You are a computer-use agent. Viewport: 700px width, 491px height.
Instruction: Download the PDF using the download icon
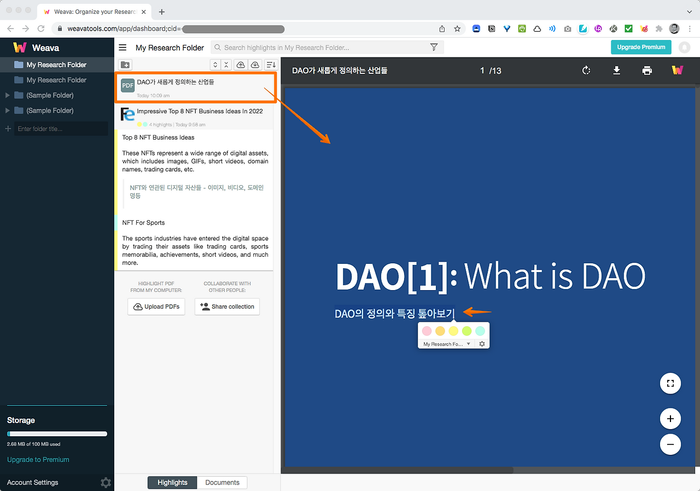click(x=616, y=70)
